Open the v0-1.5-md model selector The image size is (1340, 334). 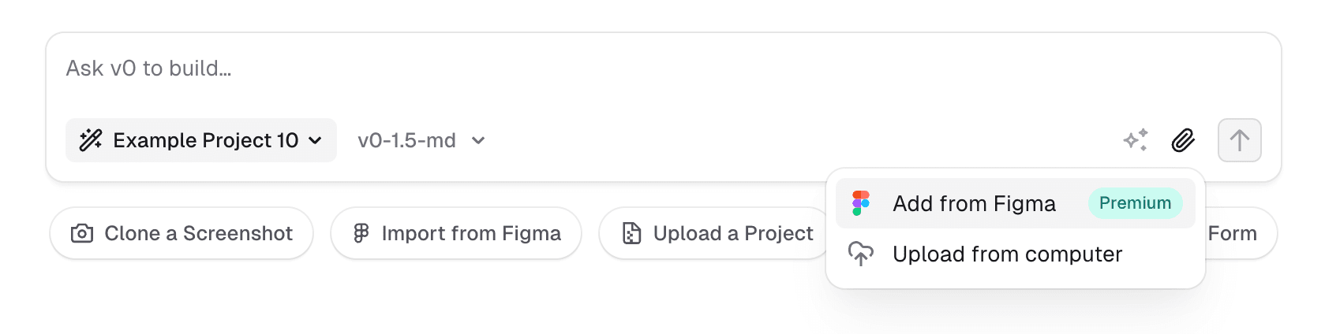pos(420,140)
